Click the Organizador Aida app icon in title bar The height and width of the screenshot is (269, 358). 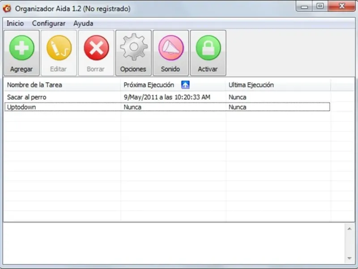coord(7,9)
